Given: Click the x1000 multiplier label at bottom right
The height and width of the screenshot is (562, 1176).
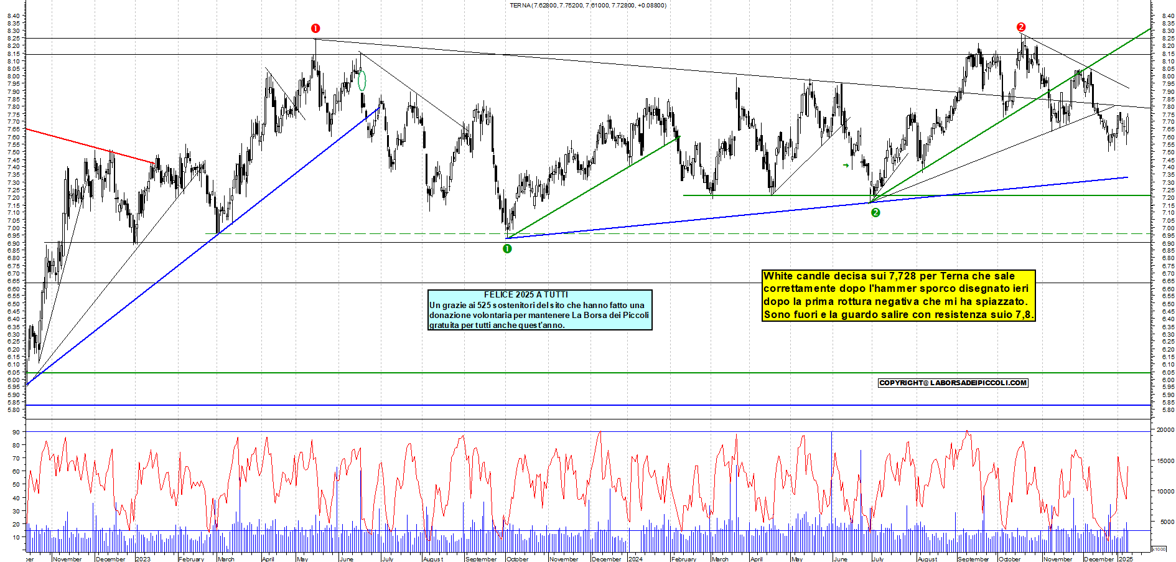Looking at the screenshot, I should tap(1159, 549).
